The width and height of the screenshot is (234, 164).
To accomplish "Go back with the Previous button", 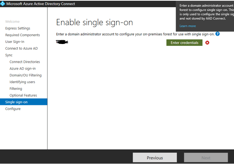I will click(x=154, y=158).
